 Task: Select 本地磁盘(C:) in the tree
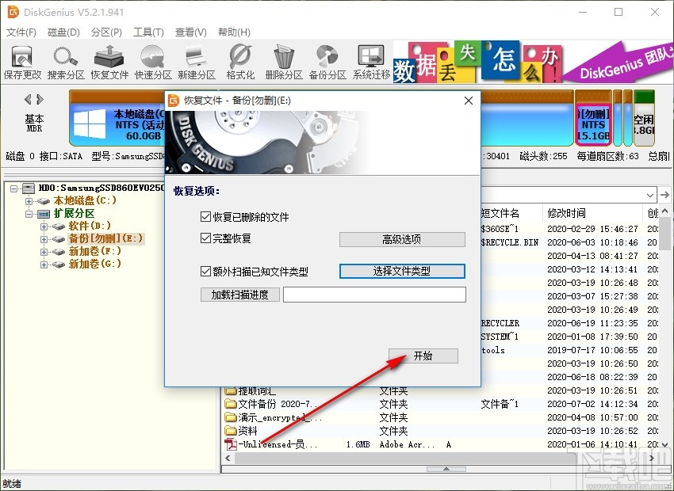[x=85, y=200]
